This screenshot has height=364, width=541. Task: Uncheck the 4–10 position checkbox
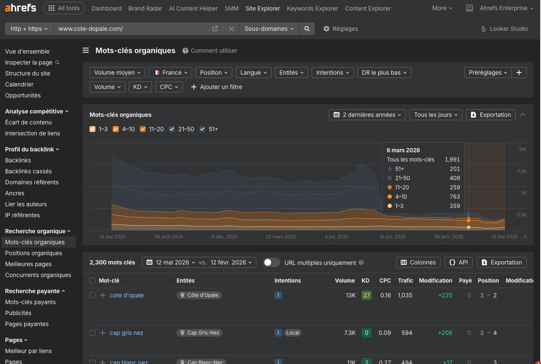coord(116,129)
